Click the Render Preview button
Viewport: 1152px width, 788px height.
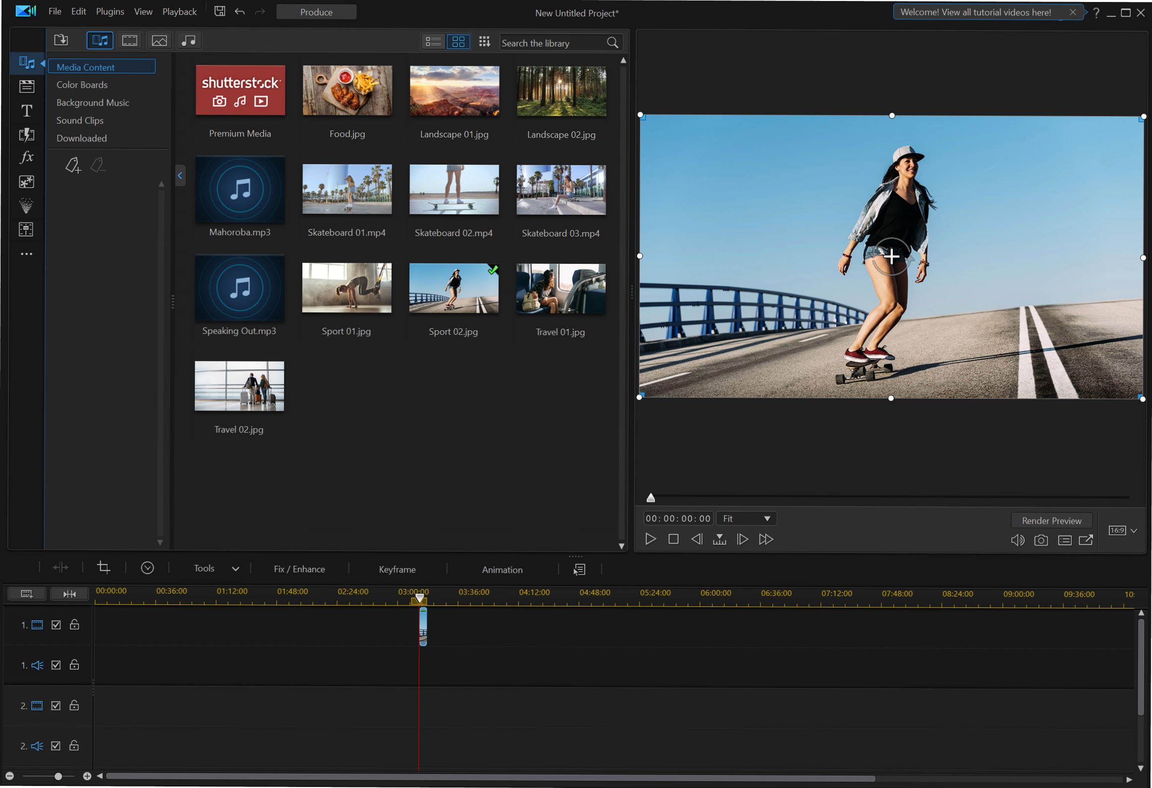point(1051,520)
